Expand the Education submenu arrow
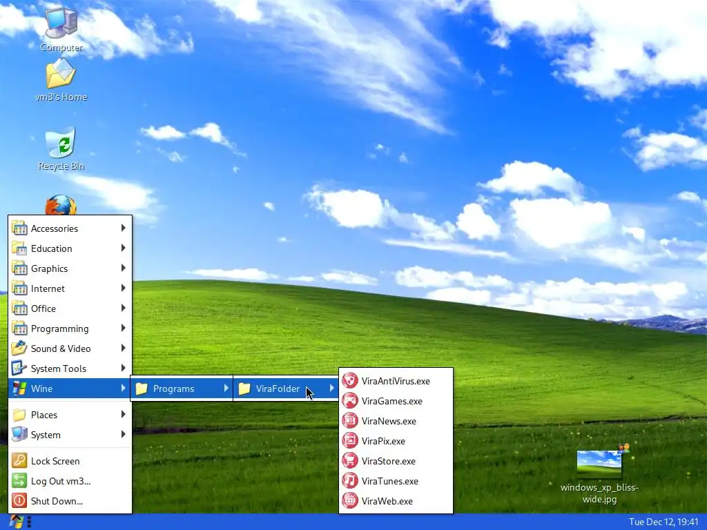 pyautogui.click(x=123, y=248)
